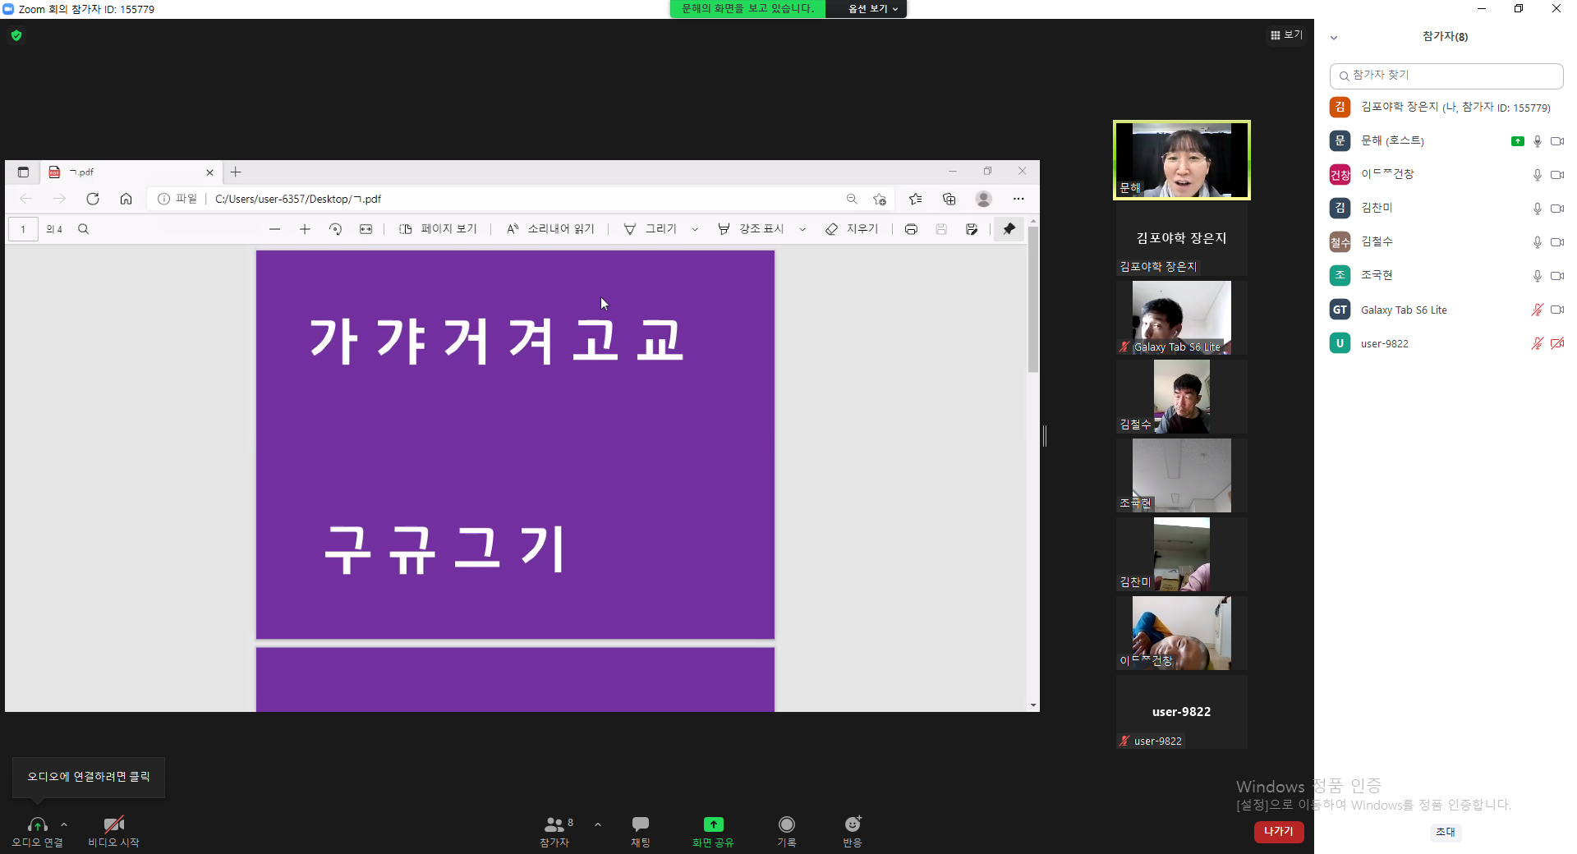Open Page view in PDF toolbar
Image resolution: width=1577 pixels, height=854 pixels.
[438, 229]
